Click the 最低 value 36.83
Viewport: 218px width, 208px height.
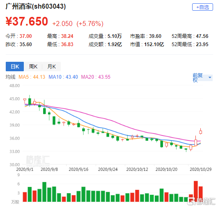pyautogui.click(x=67, y=44)
